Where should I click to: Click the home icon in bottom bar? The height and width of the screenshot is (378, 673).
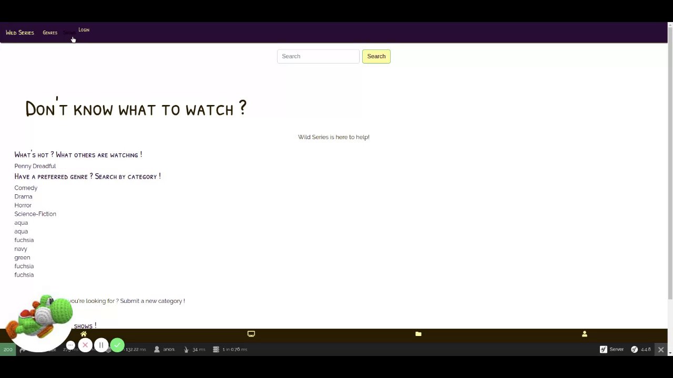[84, 334]
